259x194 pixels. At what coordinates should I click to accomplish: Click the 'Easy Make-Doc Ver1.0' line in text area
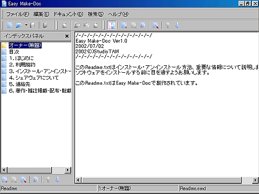pyautogui.click(x=101, y=41)
